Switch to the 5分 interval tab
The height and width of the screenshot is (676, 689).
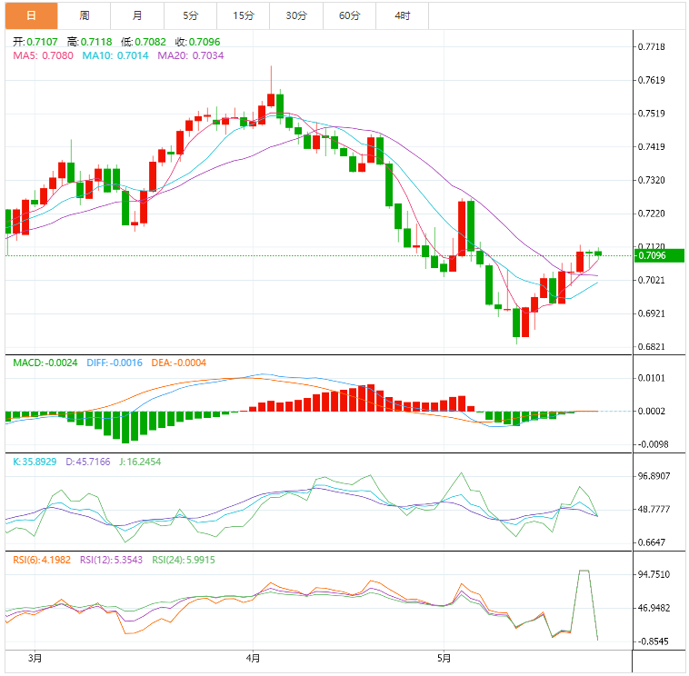coord(190,15)
